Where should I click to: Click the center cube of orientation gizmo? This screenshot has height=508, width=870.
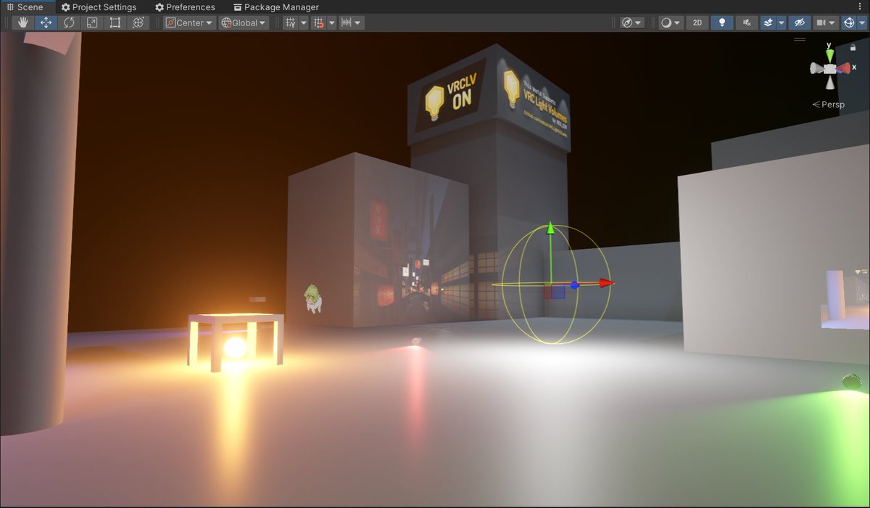pos(830,68)
